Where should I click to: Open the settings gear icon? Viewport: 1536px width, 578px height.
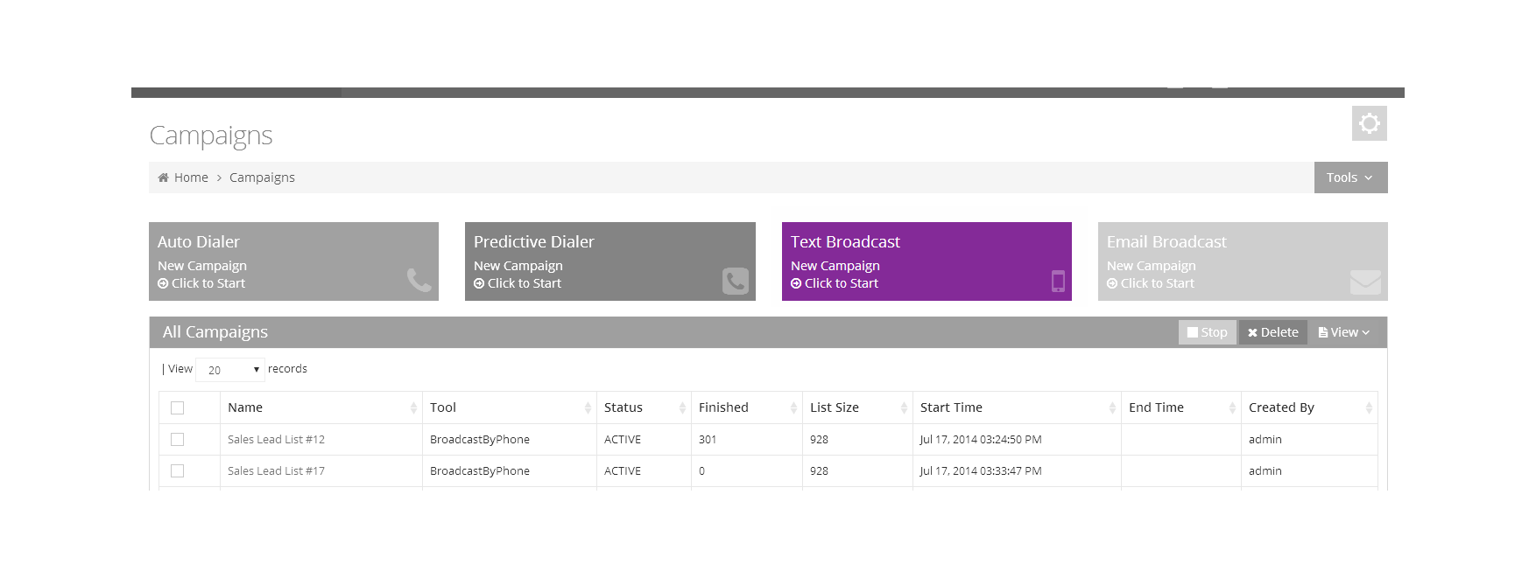coord(1369,123)
